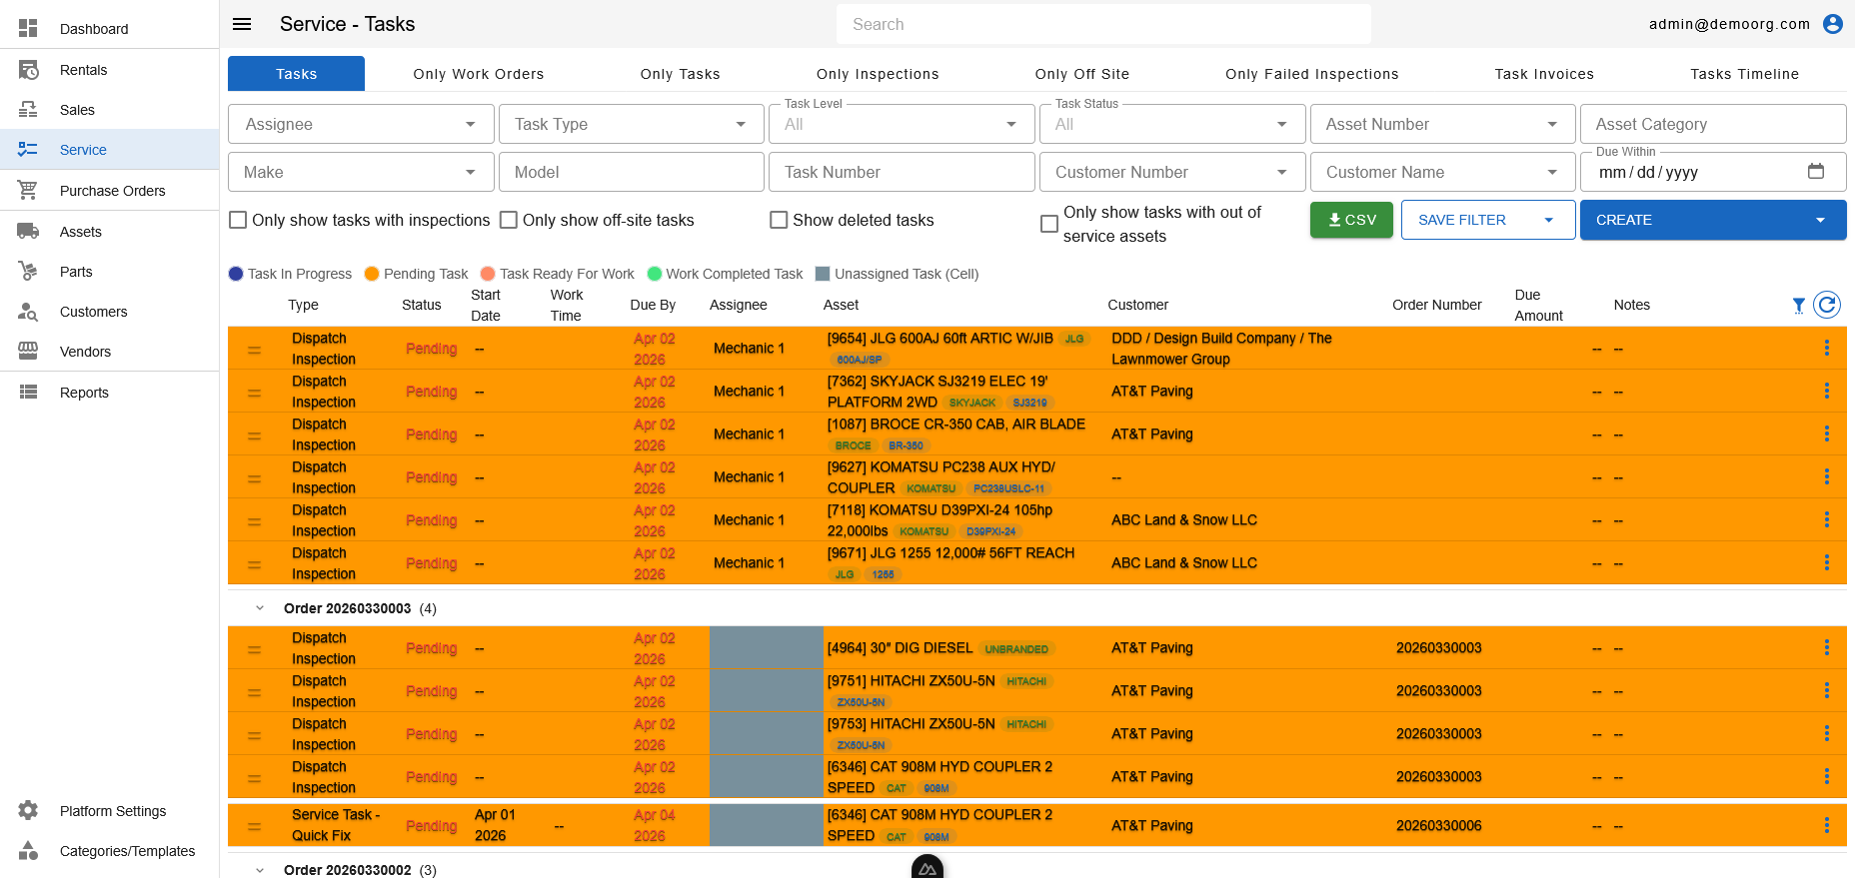Click the Rentals sidebar icon

tap(28, 70)
